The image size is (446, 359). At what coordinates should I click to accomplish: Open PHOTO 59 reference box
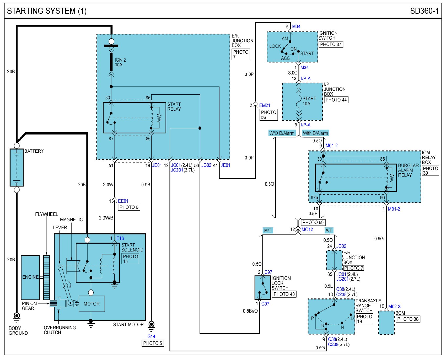tap(313, 222)
